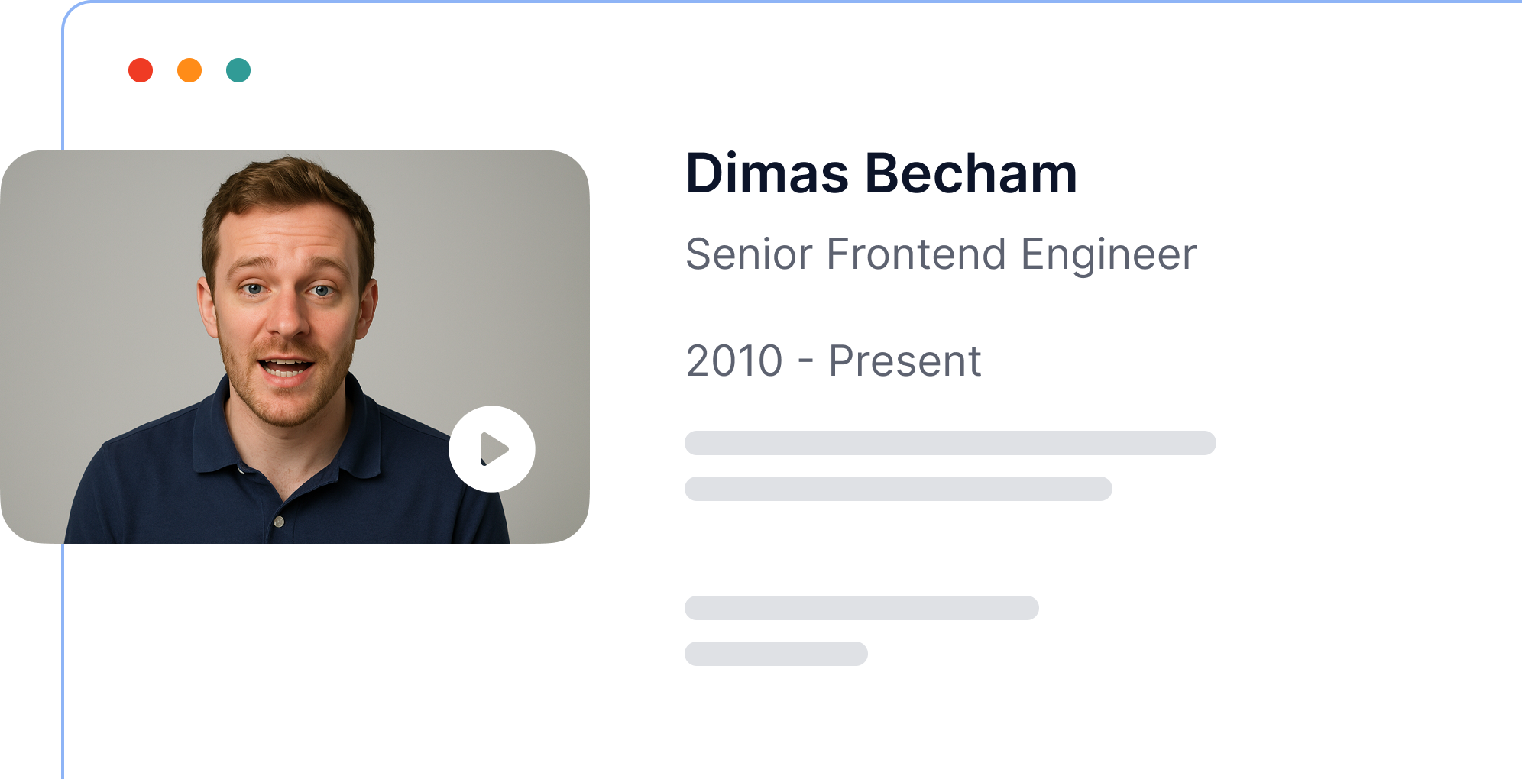
Task: Click the second gray placeholder bar
Action: click(x=898, y=489)
